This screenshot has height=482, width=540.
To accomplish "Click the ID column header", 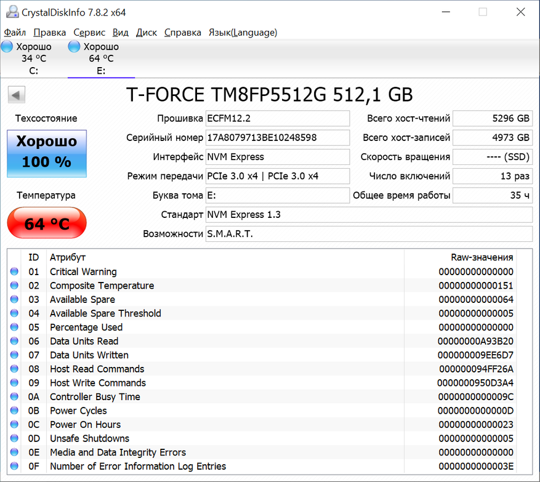I will coord(34,257).
